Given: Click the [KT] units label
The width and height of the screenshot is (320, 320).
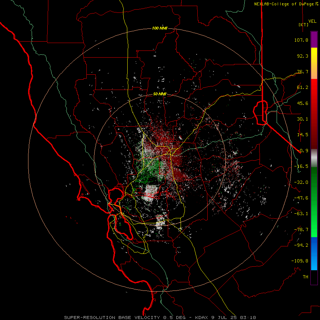Looking at the screenshot, I should click(303, 25).
